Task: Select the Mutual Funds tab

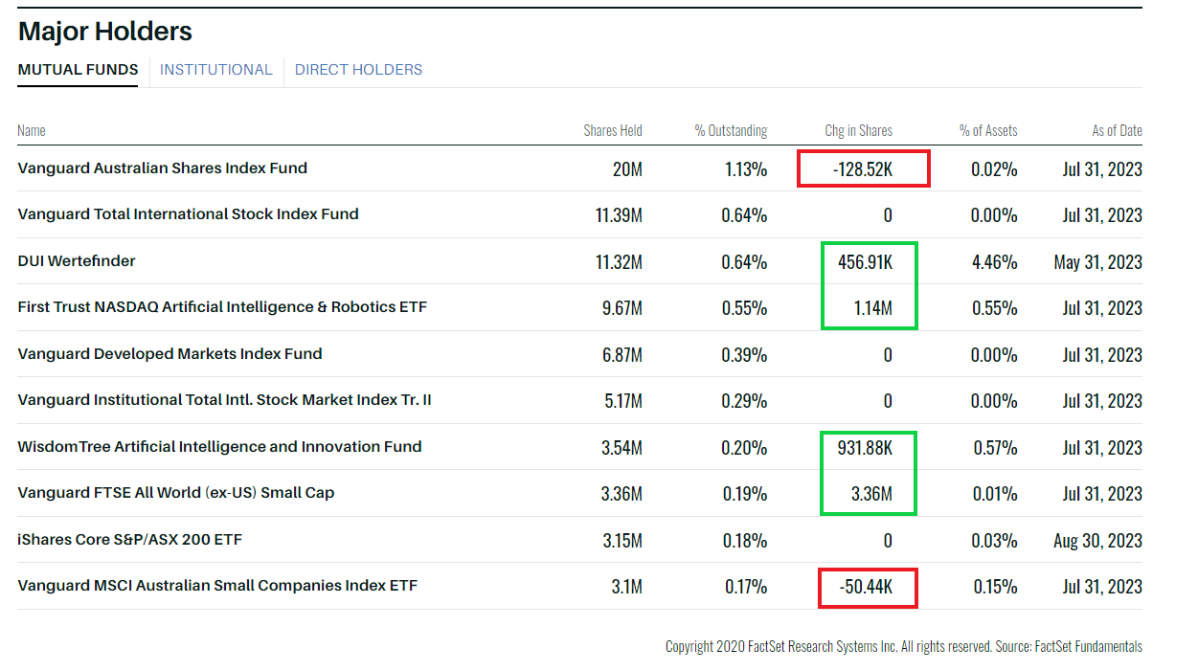Action: 78,70
